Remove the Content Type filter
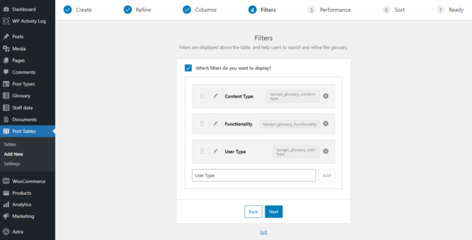Viewport: 472px width, 240px height. [x=326, y=96]
